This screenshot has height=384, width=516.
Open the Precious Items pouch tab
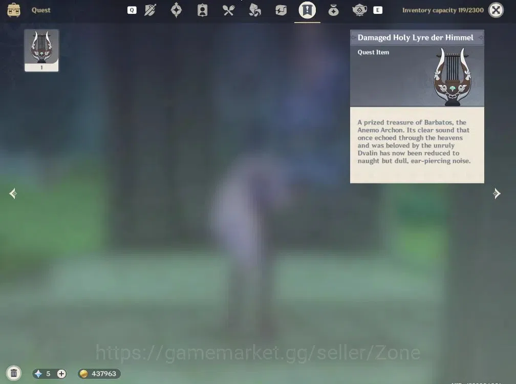tap(333, 10)
